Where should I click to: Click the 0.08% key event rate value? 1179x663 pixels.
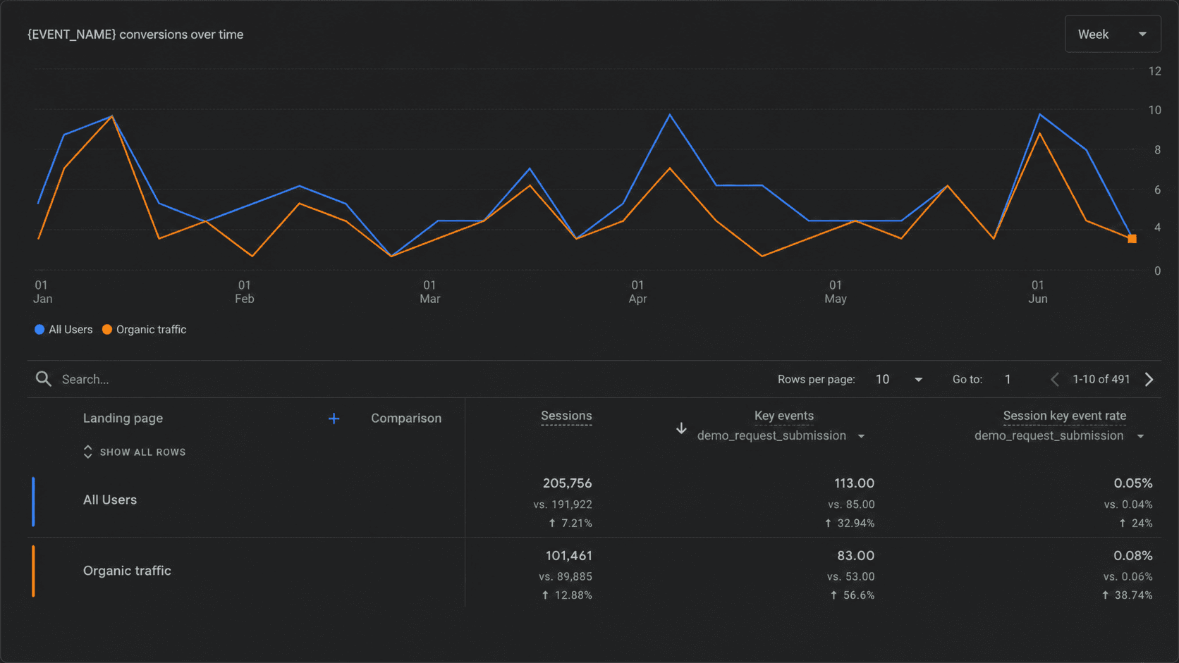tap(1133, 556)
